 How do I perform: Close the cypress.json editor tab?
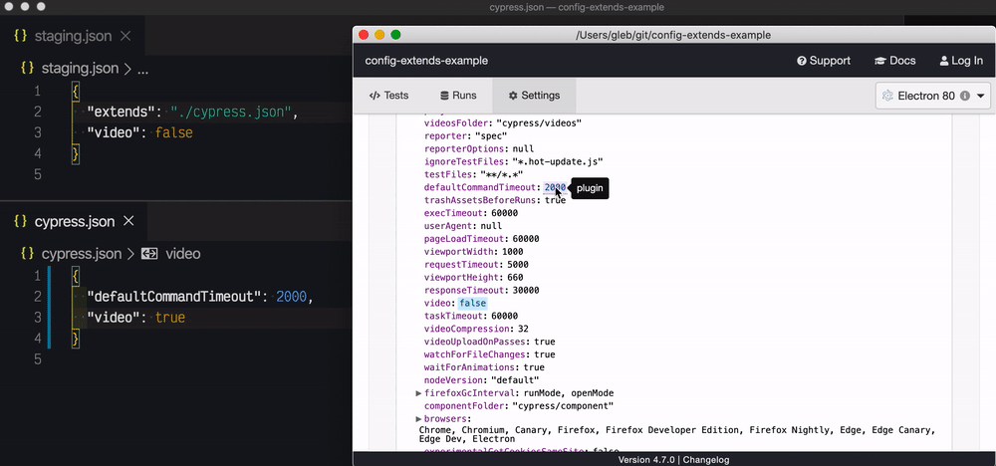(128, 222)
